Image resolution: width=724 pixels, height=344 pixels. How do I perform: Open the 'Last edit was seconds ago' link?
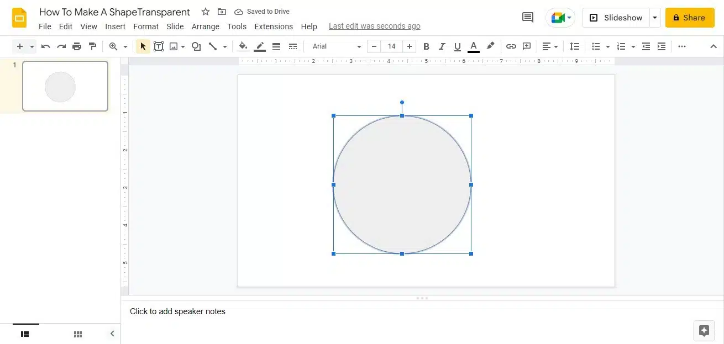click(x=374, y=26)
